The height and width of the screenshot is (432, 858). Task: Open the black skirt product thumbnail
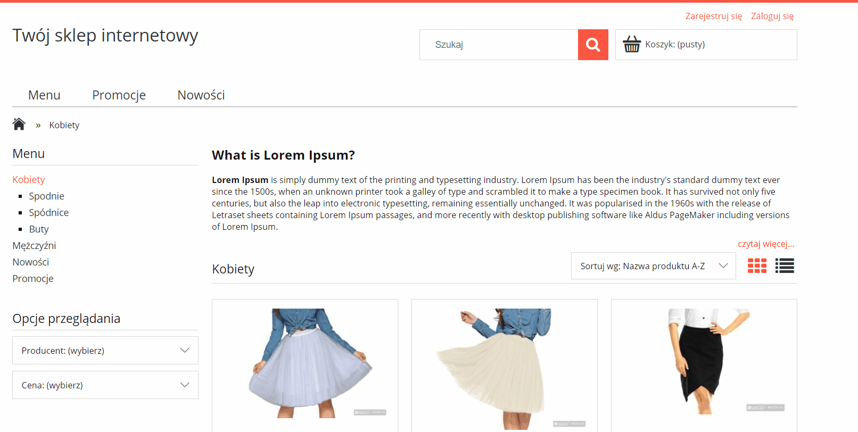pos(703,361)
